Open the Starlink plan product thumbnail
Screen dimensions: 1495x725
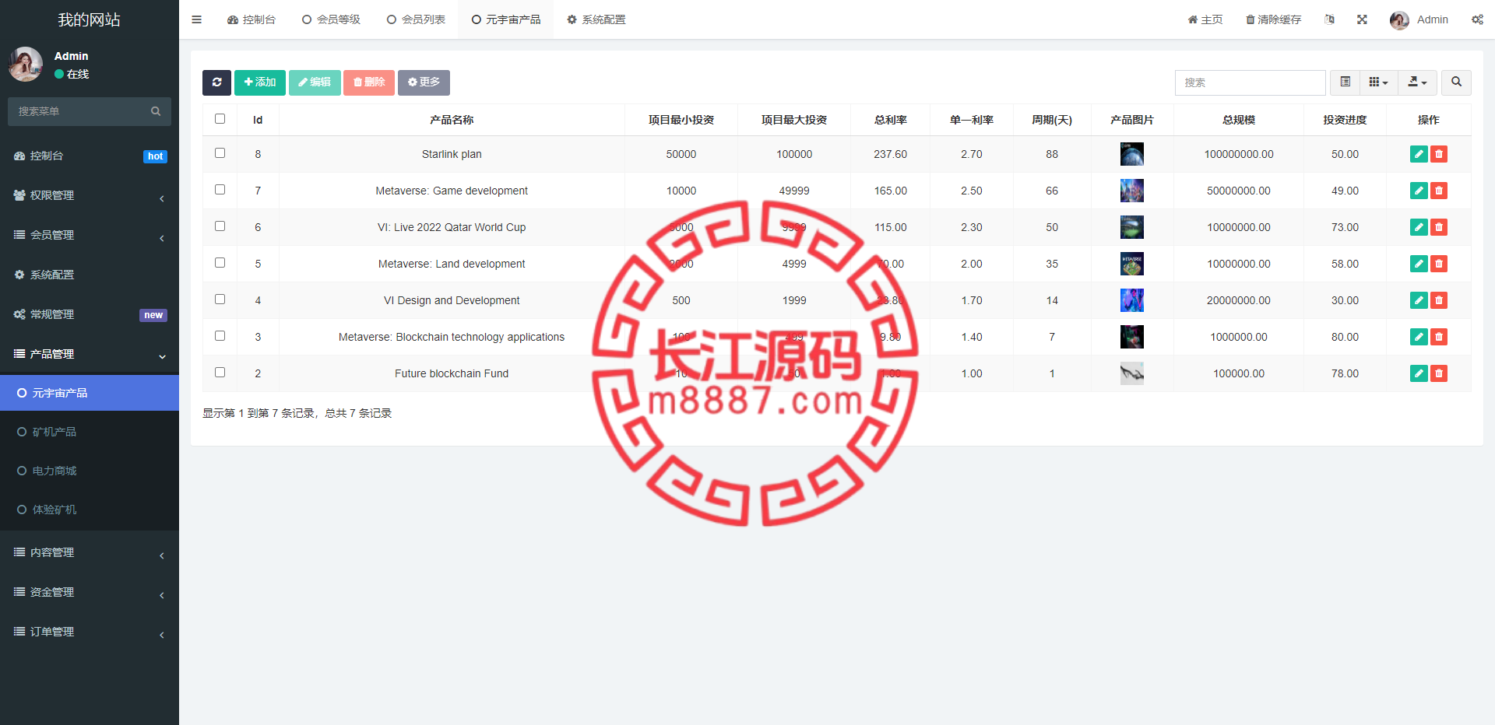(x=1132, y=154)
